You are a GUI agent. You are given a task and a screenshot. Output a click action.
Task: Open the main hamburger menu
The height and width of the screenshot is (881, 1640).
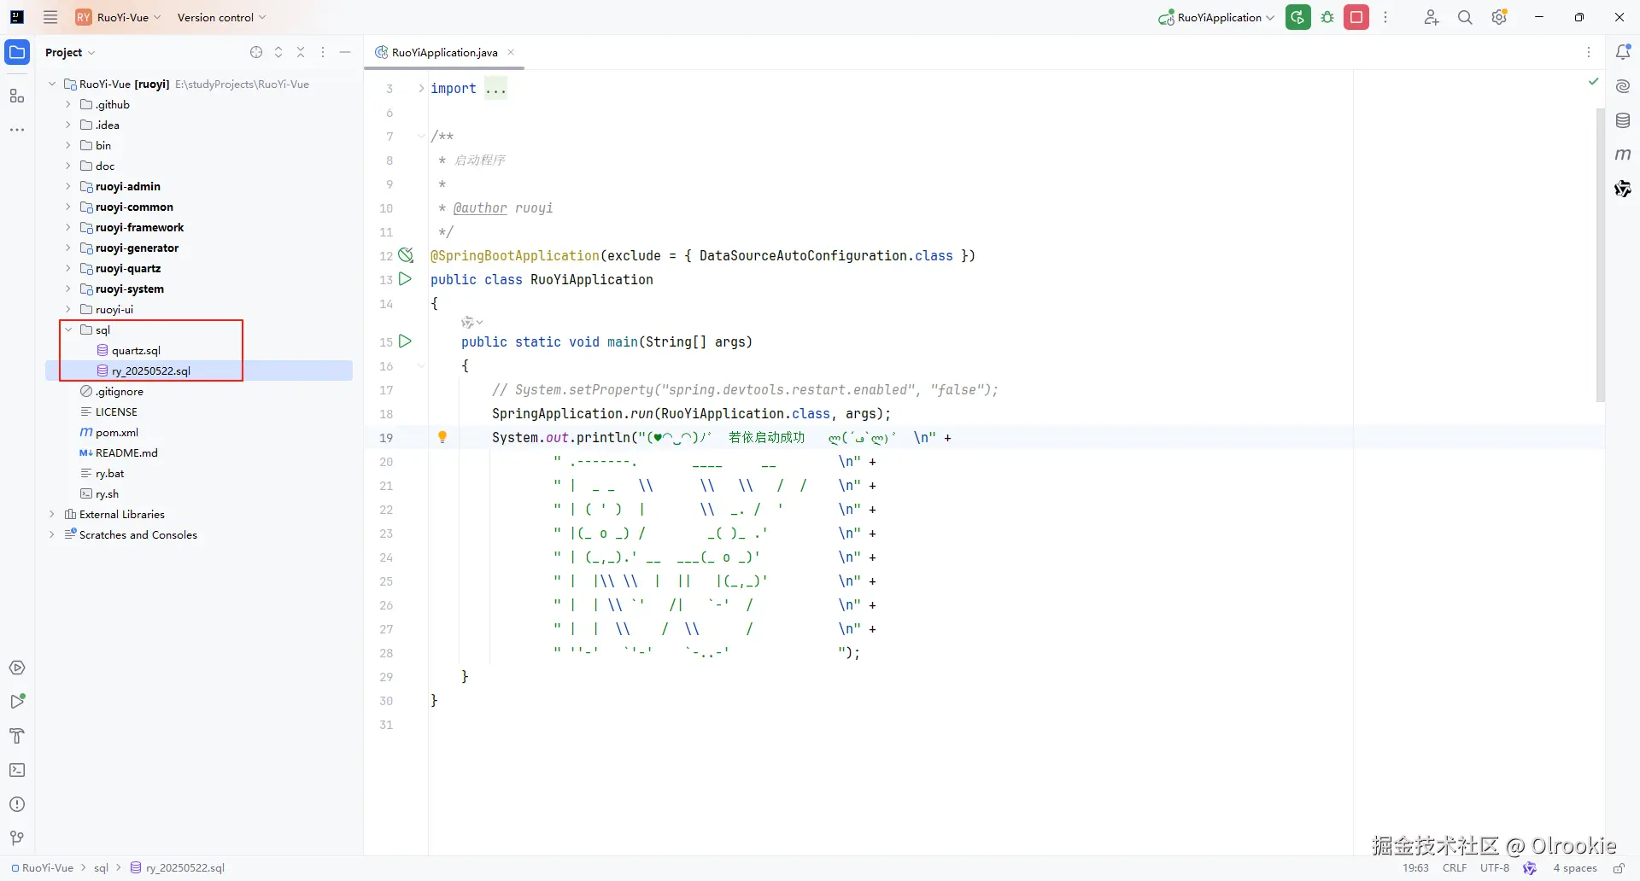50,17
